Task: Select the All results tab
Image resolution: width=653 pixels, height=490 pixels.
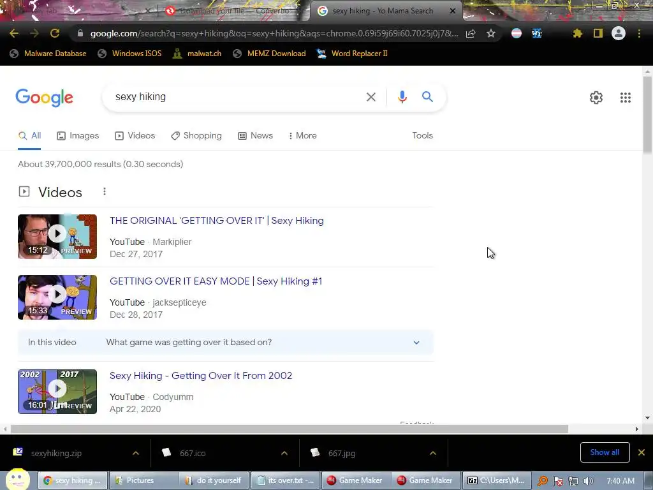Action: pos(29,136)
